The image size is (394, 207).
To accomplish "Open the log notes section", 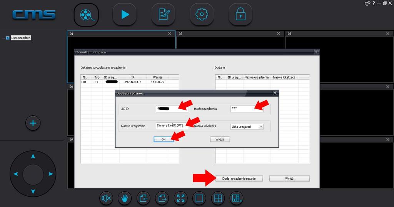I will (x=163, y=14).
